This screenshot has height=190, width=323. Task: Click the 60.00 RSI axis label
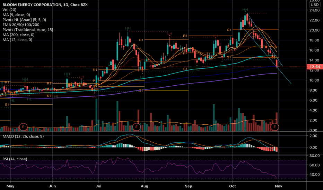(315, 165)
